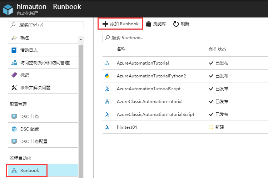
Task: Click sidebar scrollbar up arrow
Action: (81, 40)
